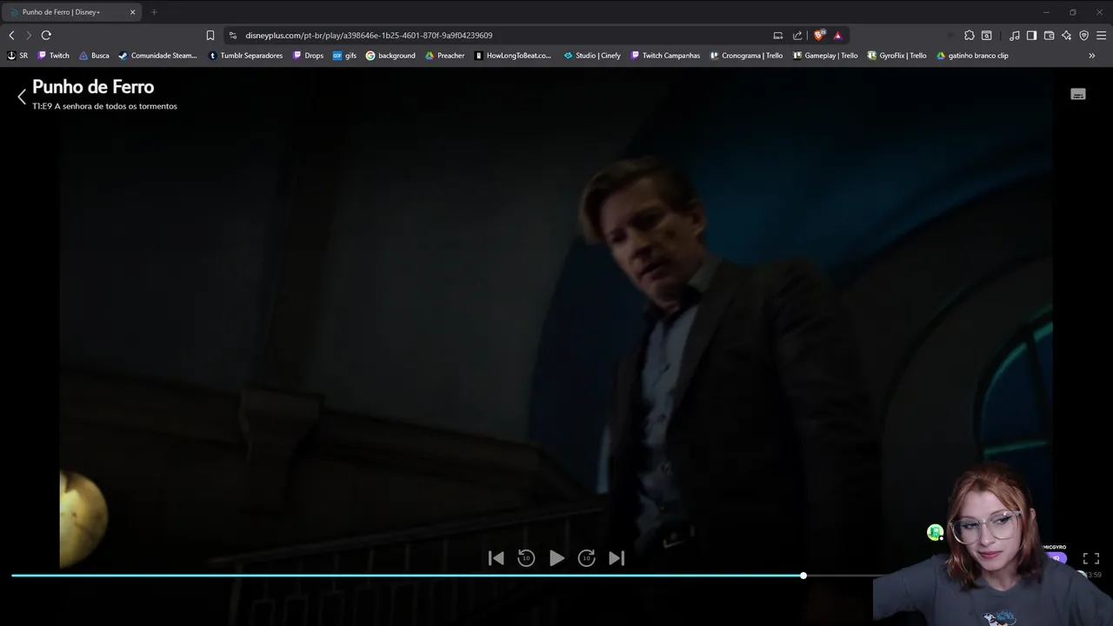Jump to next episode button
The image size is (1113, 626).
tap(616, 558)
